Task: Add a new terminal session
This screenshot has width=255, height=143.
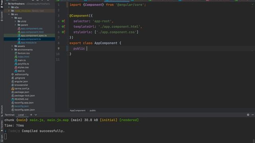Action: coord(31,115)
